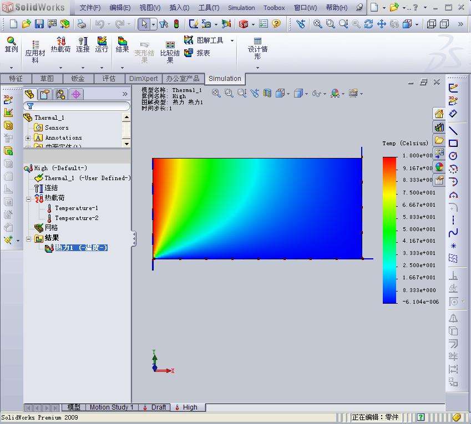Switch to the DimXpertManager tab icon
Screen dimensions: 471x424
76,94
